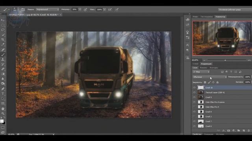Open brush flow slider arrow

point(104,9)
